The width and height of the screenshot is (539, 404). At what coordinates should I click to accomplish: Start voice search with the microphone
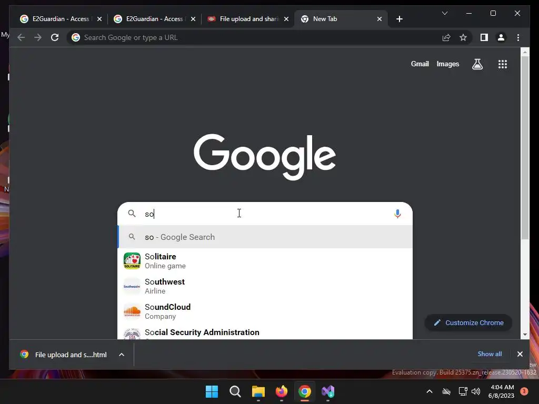[x=397, y=214]
